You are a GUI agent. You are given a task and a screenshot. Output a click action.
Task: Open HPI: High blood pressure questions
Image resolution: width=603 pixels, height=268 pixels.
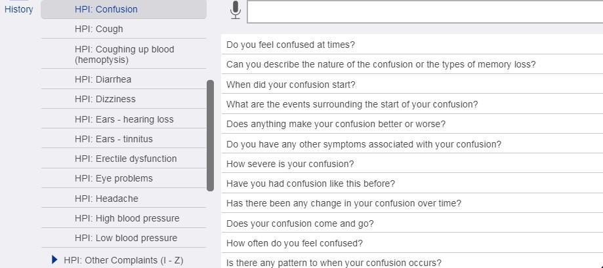127,218
